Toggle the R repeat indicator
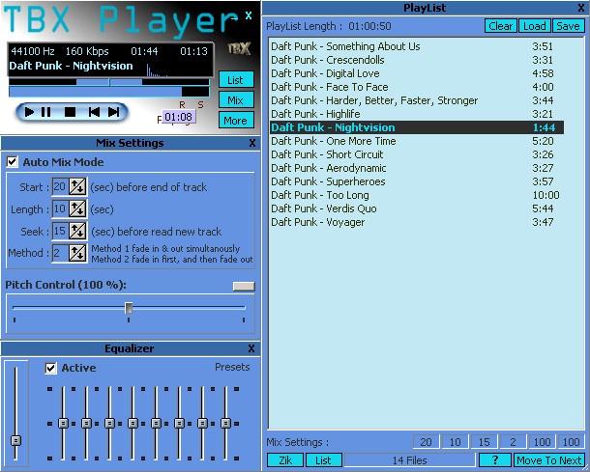The height and width of the screenshot is (472, 590). pyautogui.click(x=182, y=105)
